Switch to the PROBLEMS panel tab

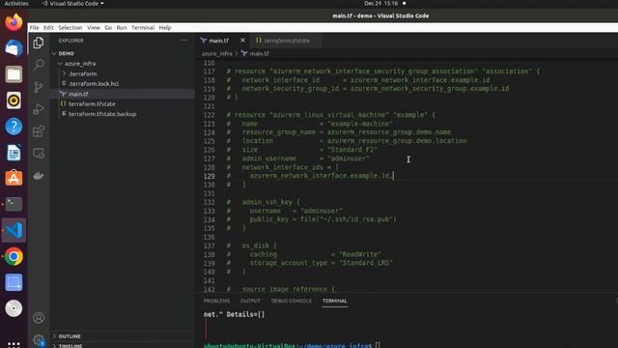tap(216, 301)
